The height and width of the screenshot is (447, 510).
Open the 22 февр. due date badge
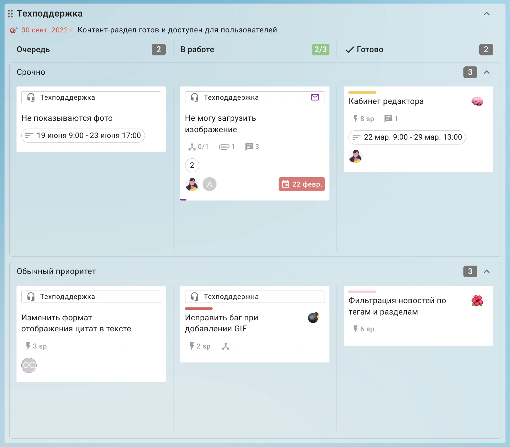point(302,184)
